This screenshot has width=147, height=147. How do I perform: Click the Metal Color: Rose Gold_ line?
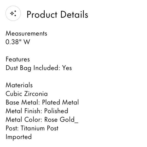pos(42,120)
